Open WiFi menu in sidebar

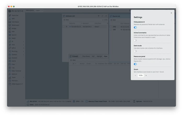pos(13,19)
